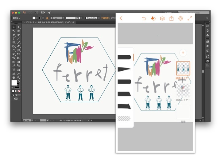Image resolution: width=221 pixels, height=166 pixels.
Task: Select the Hand tool
Action: tap(14, 77)
